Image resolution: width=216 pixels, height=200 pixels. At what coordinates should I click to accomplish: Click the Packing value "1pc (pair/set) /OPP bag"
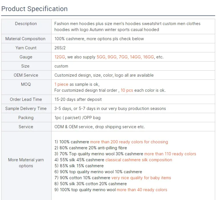(77, 118)
